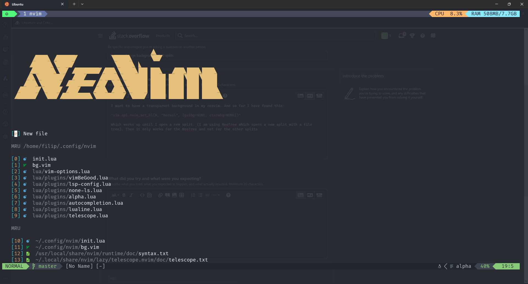Select tmux window 1 nvim

(32, 14)
